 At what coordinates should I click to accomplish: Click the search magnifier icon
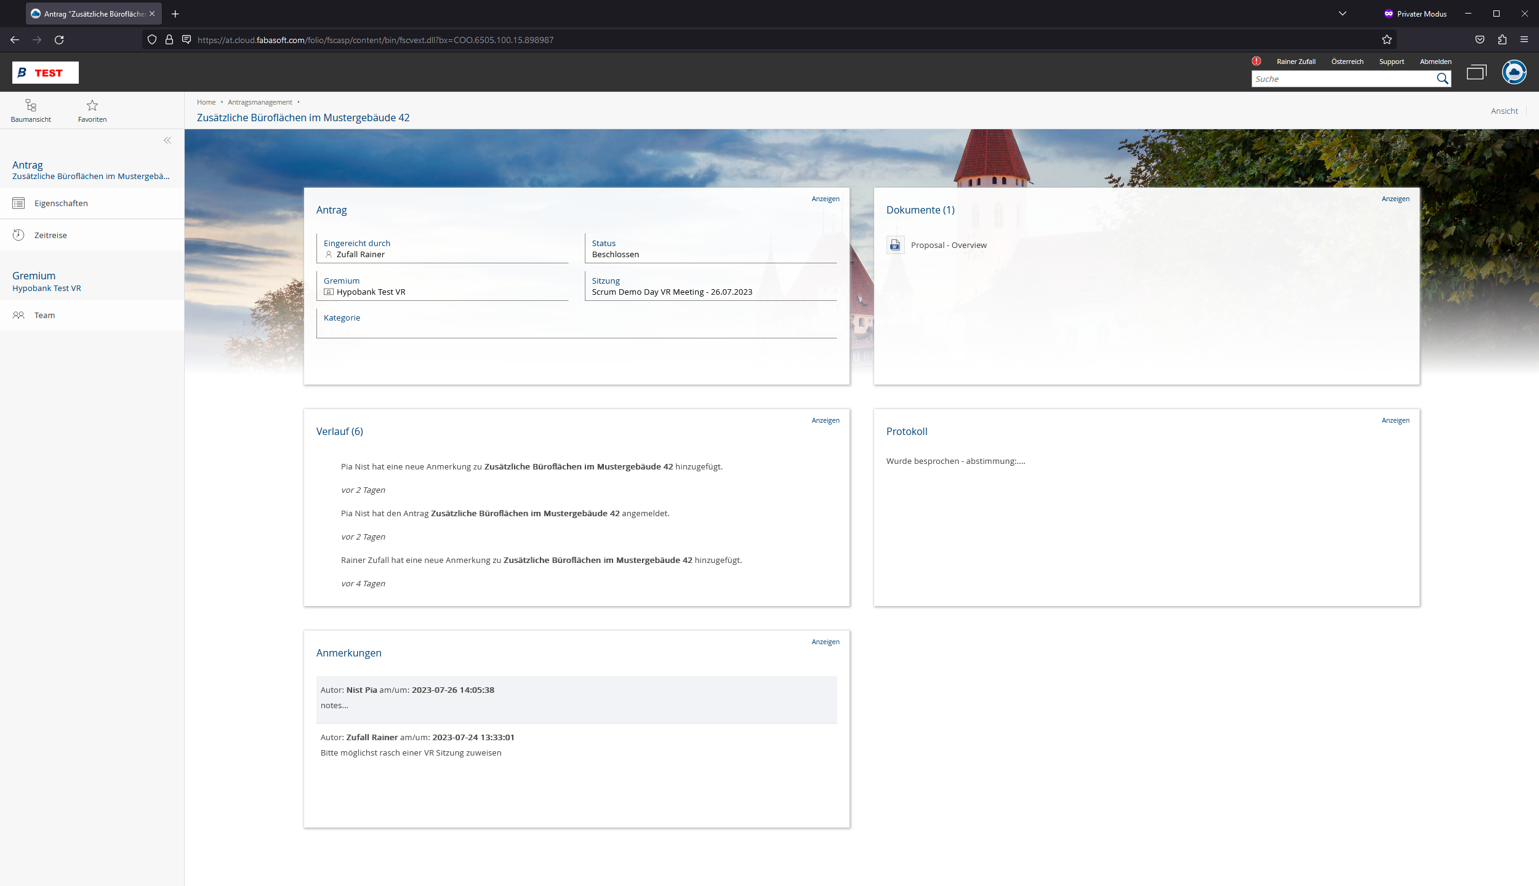click(x=1442, y=79)
